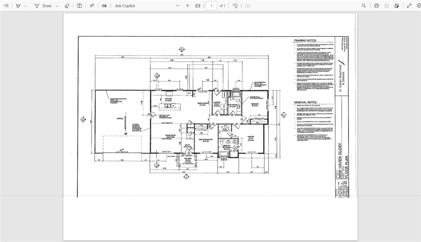This screenshot has width=421, height=242.
Task: Select the Highlight tool
Action: [18, 6]
